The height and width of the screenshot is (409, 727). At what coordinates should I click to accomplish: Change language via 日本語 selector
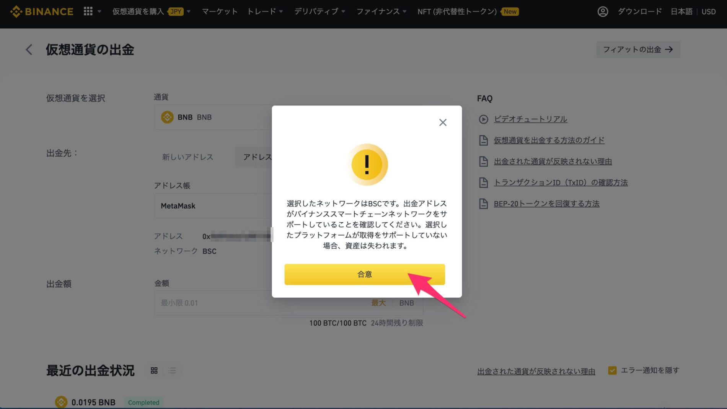coord(681,11)
